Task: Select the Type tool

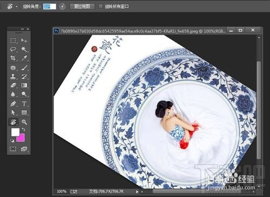Action: tap(24, 104)
